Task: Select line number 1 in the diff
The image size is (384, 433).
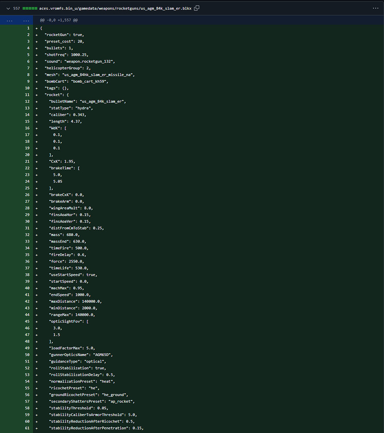Action: [28, 28]
